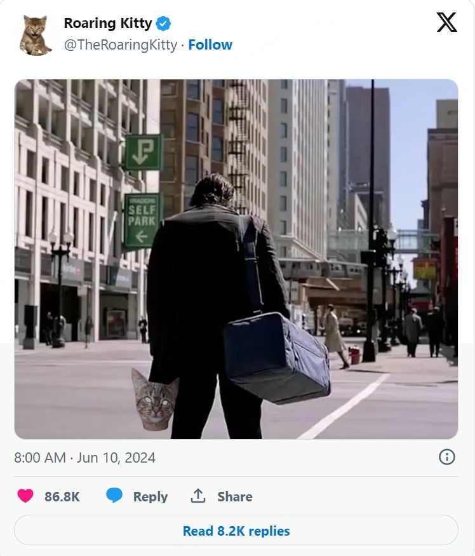This screenshot has height=556, width=475.
Task: Open the embedded street scene image
Action: tap(236, 259)
